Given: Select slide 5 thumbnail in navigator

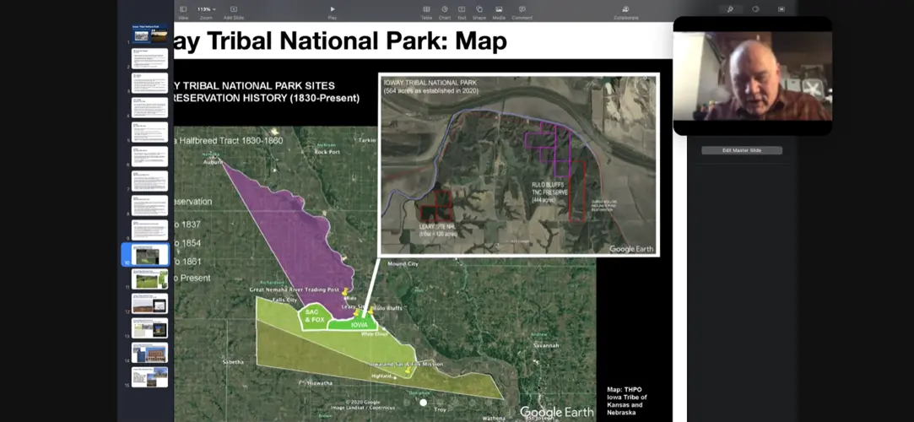Looking at the screenshot, I should coord(150,132).
